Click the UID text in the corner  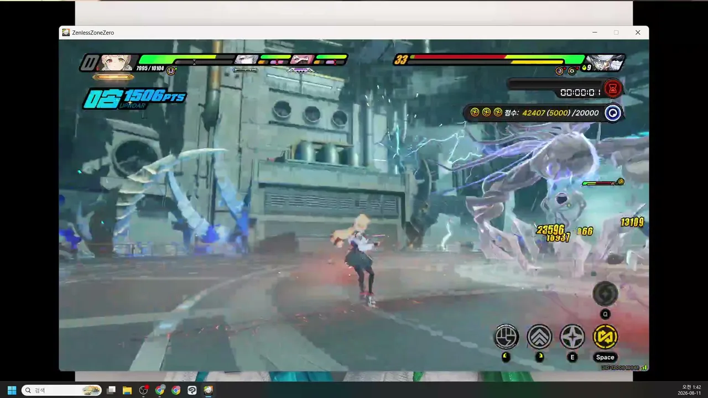click(620, 367)
